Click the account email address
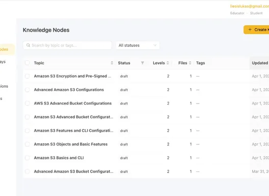Viewport: 269px width, 196px height. pos(250,6)
